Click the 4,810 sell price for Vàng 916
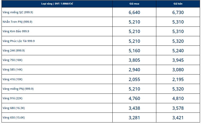 pyautogui.click(x=178, y=98)
